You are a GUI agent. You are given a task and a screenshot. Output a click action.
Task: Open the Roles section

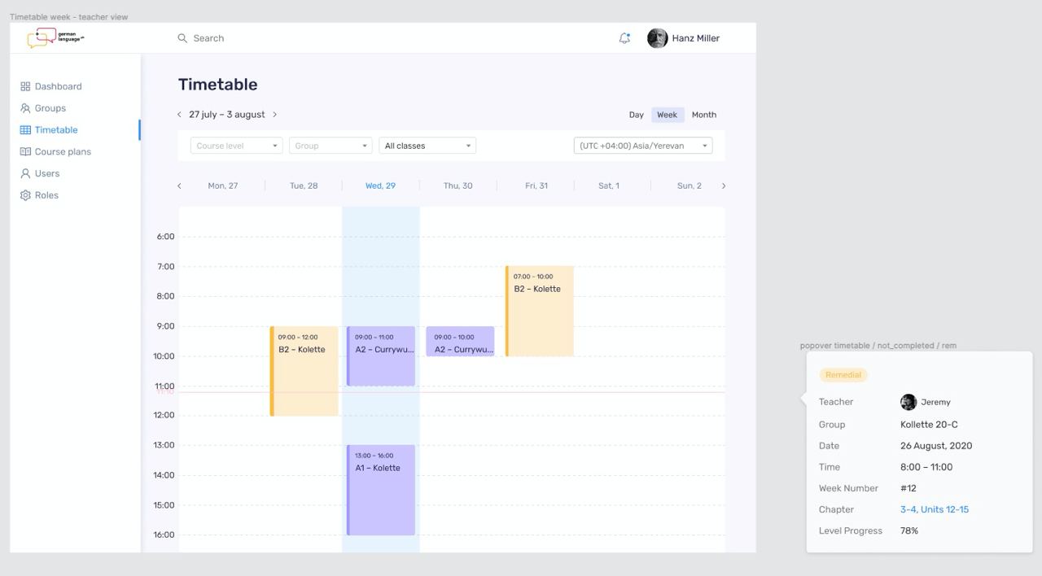[46, 195]
